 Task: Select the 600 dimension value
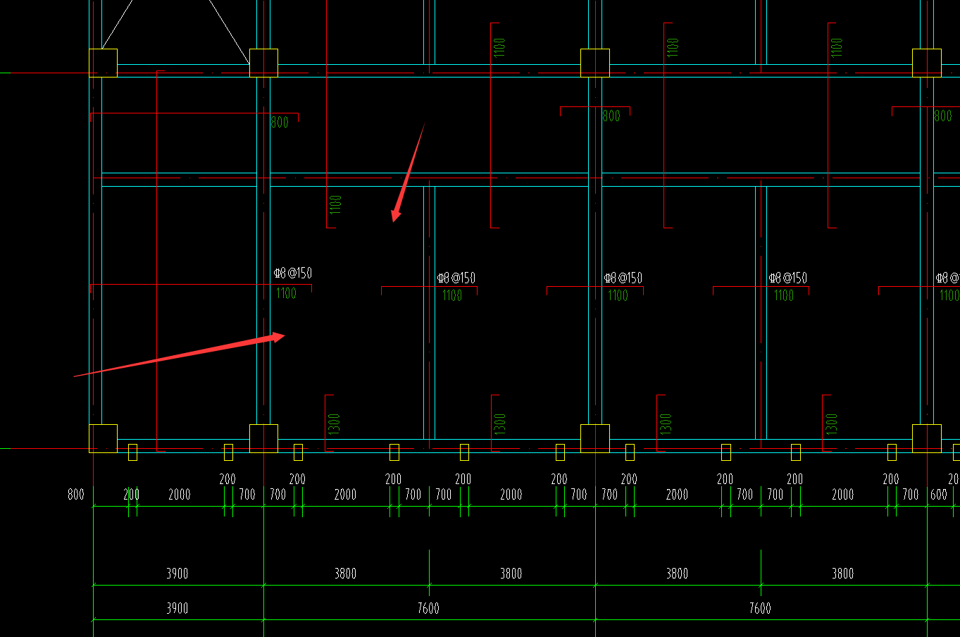[x=939, y=495]
